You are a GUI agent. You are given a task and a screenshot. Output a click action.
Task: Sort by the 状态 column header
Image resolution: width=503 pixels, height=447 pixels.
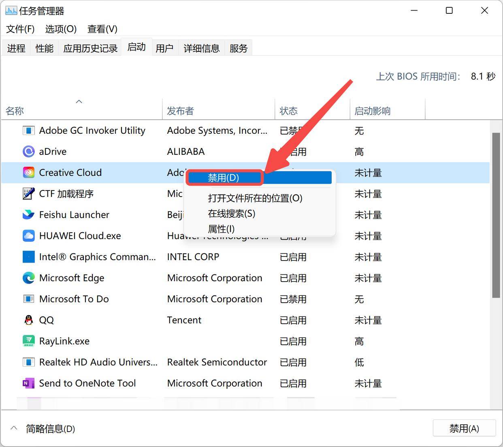point(312,111)
